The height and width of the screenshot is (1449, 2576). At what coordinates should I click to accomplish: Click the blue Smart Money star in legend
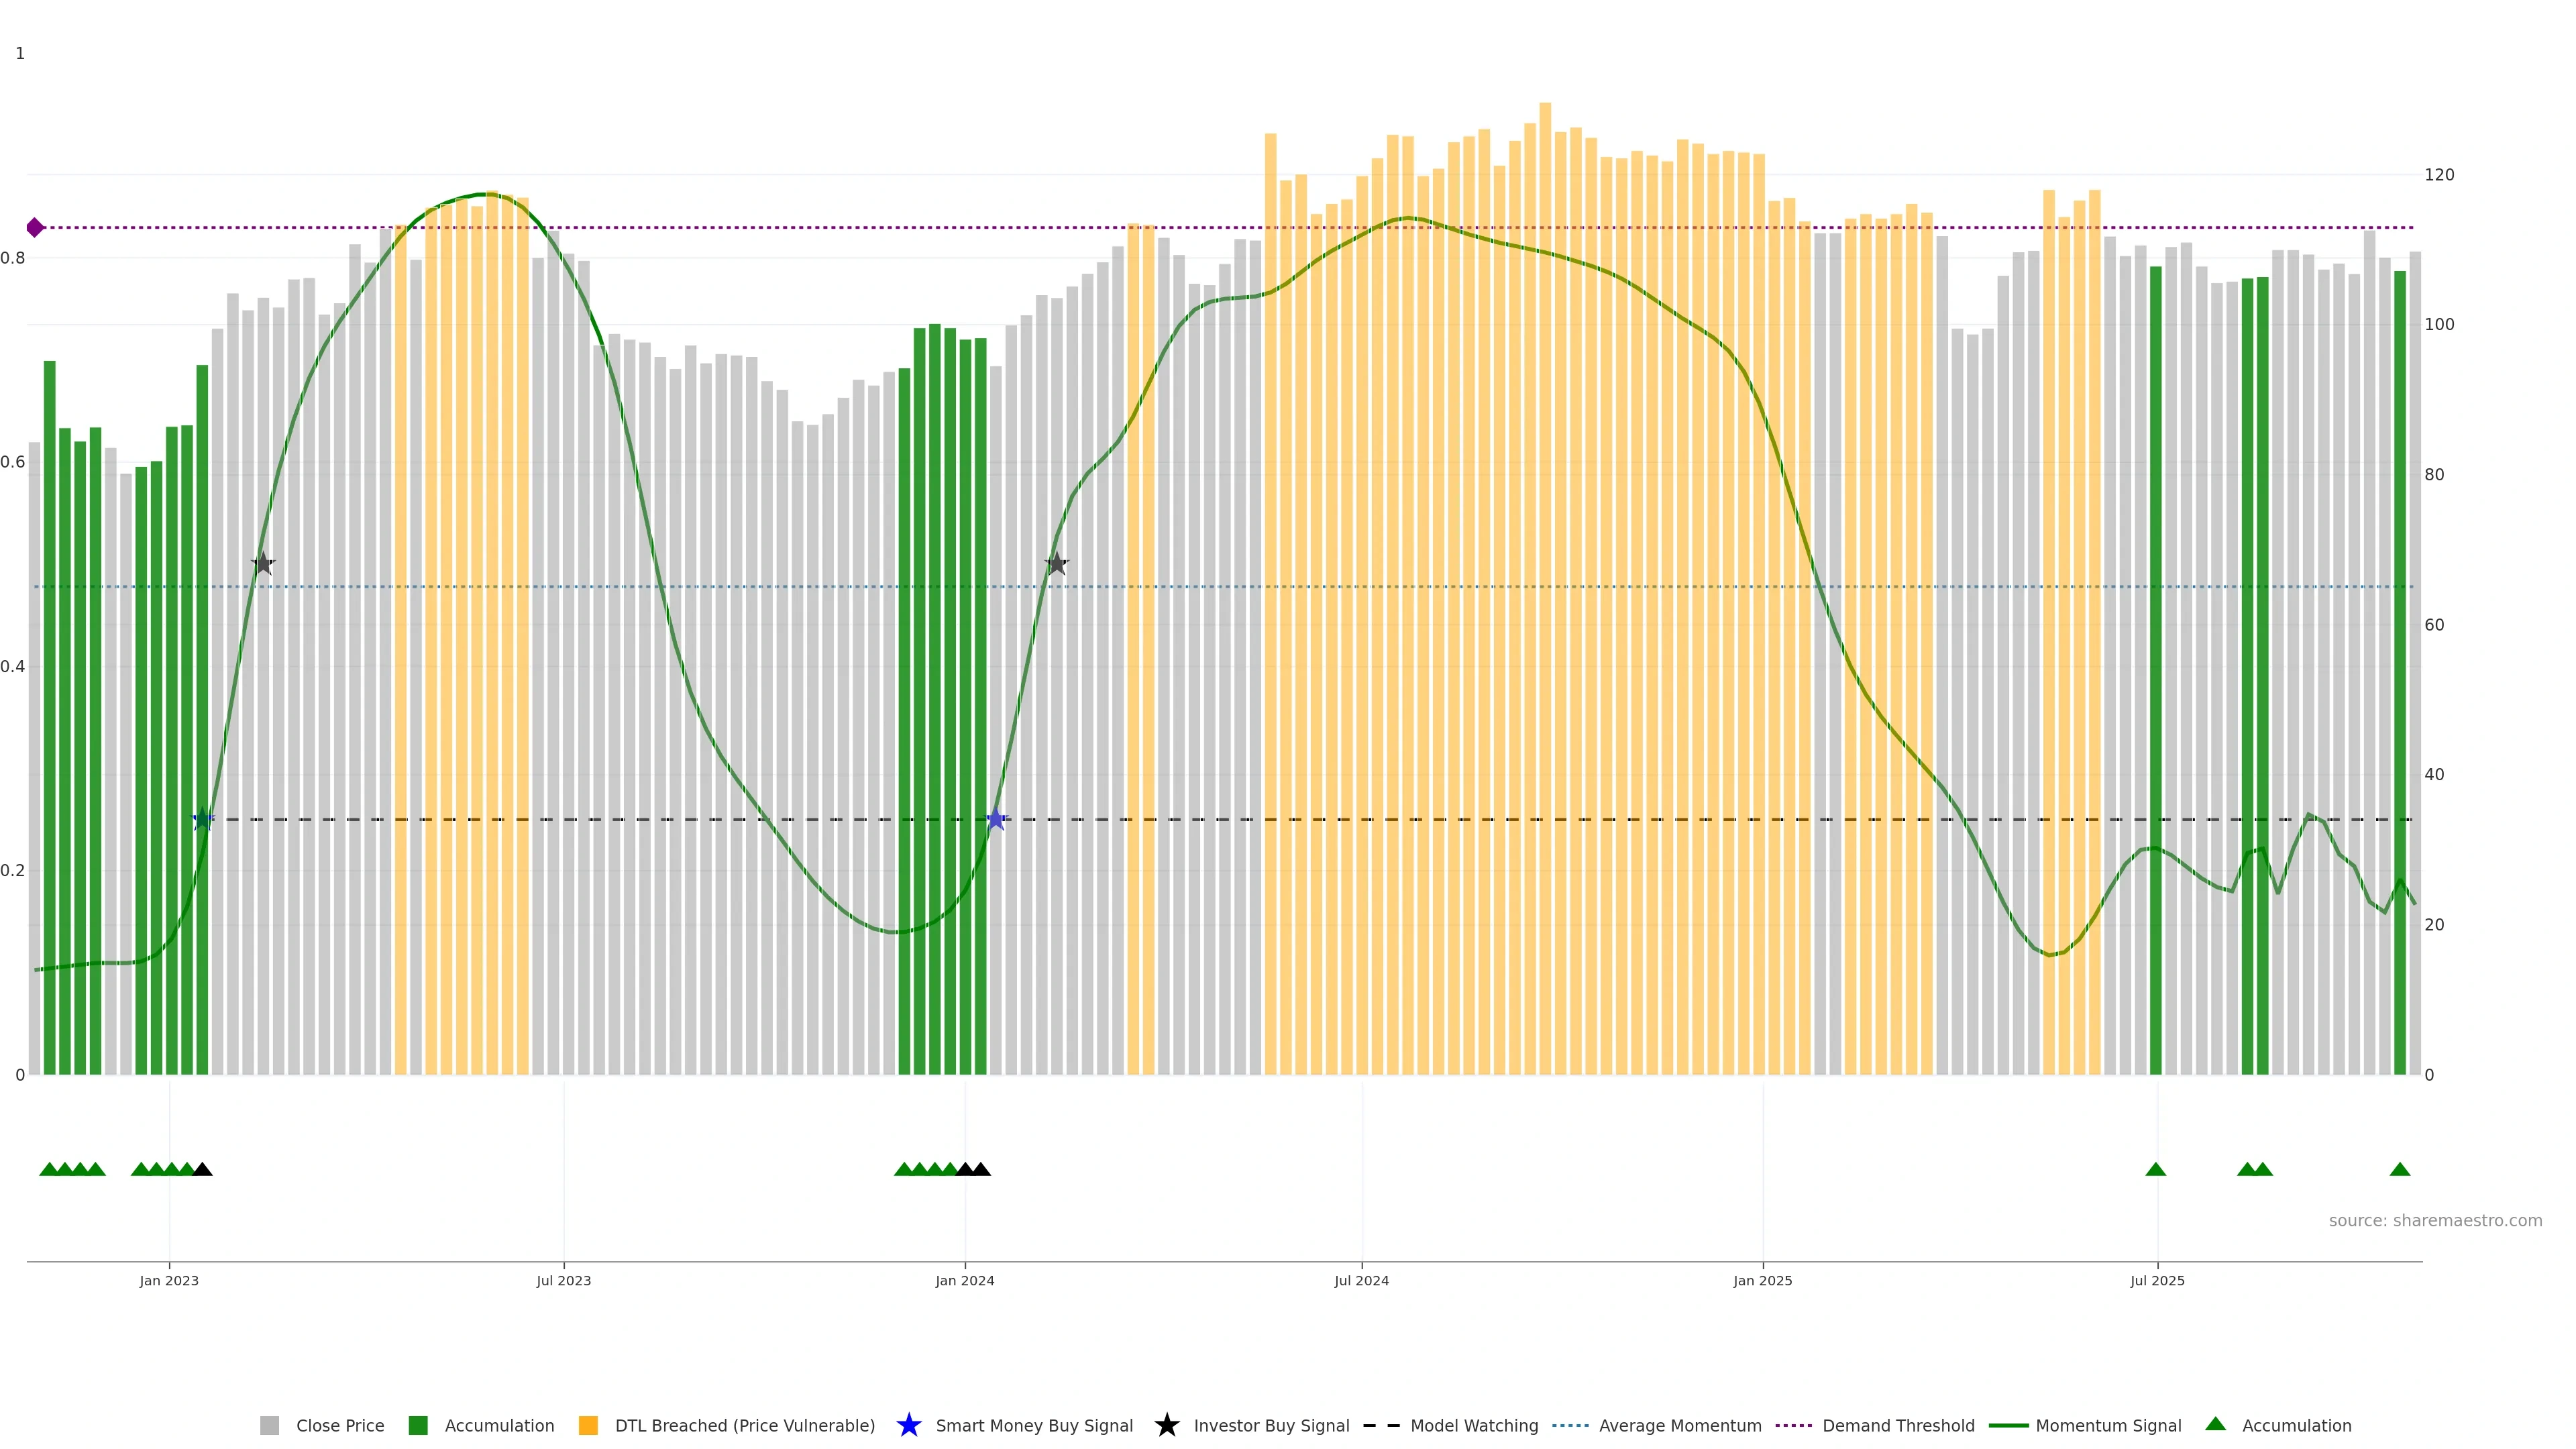pyautogui.click(x=908, y=1425)
